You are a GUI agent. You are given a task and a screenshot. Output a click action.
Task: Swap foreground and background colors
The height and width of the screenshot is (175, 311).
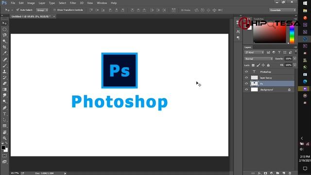tap(6, 143)
